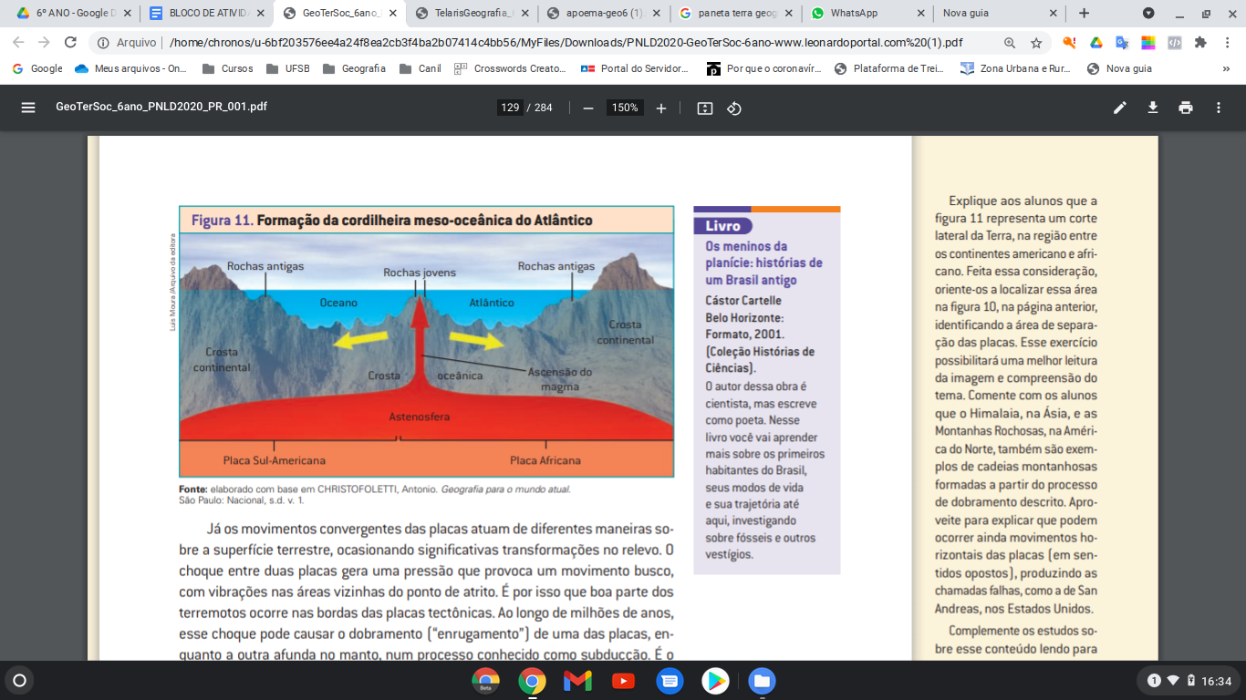Open the Messages app on the shelf
The width and height of the screenshot is (1246, 700).
[x=670, y=681]
